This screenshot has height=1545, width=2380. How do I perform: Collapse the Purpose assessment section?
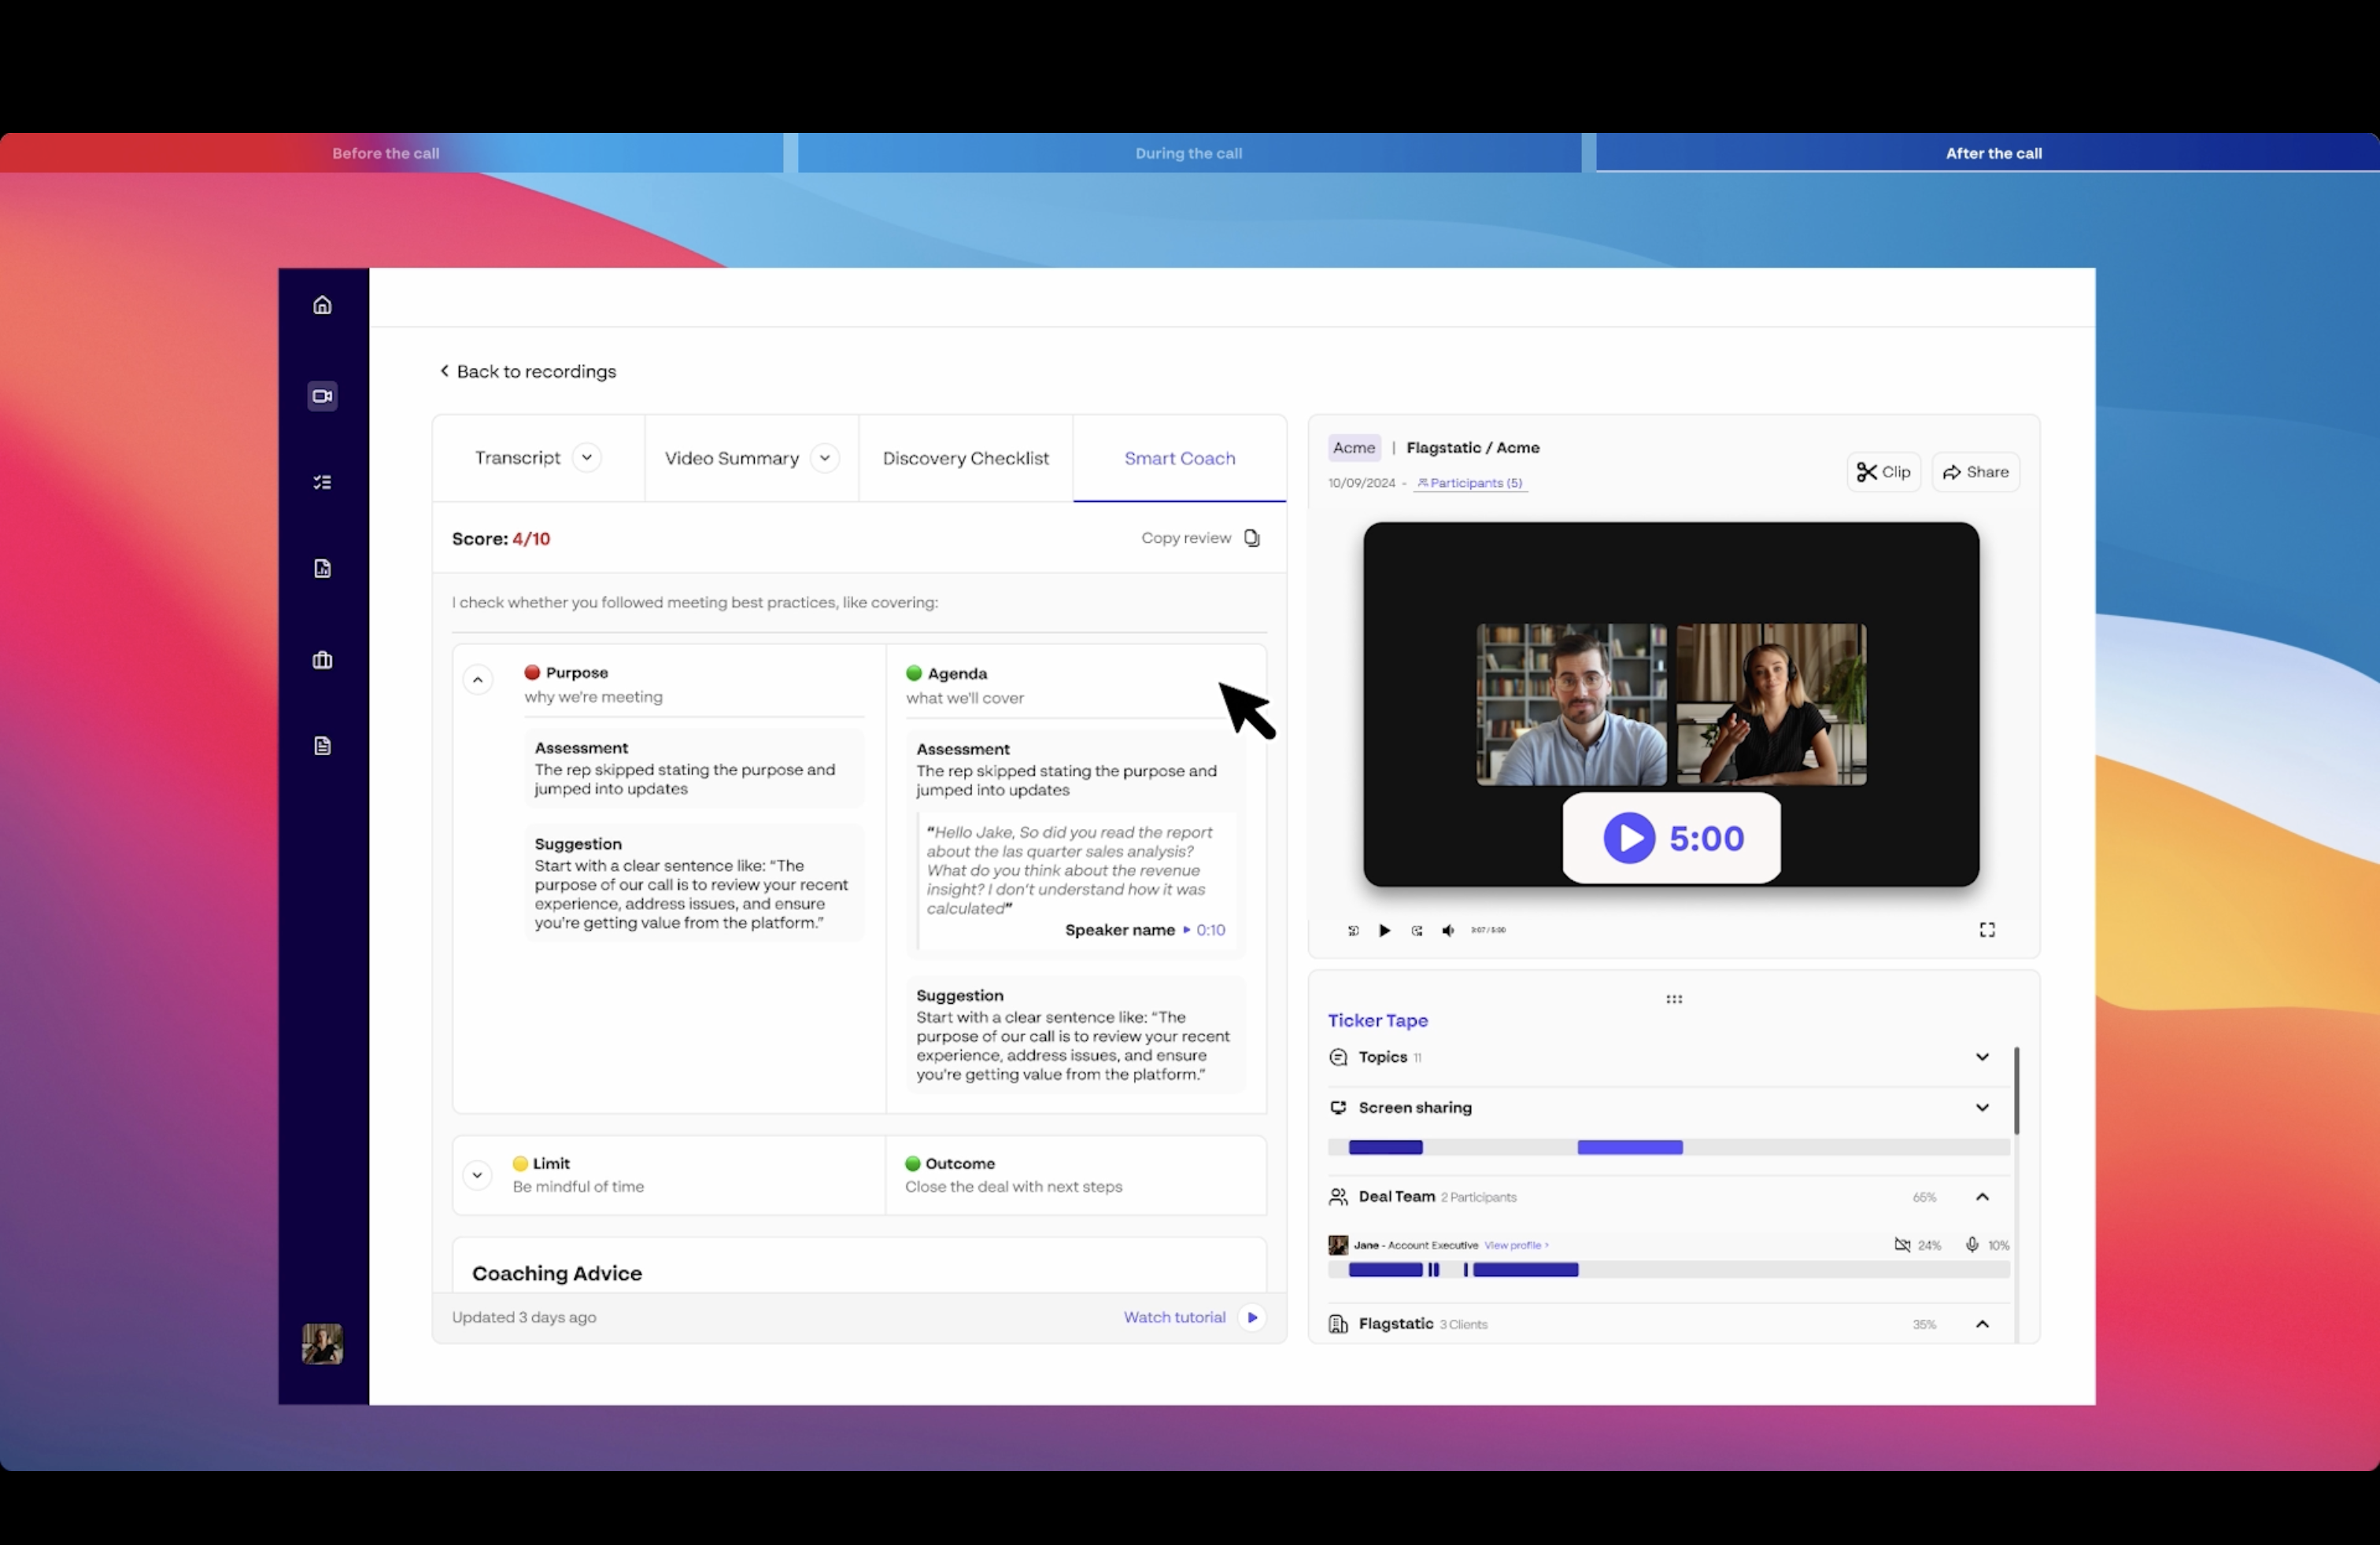point(477,680)
